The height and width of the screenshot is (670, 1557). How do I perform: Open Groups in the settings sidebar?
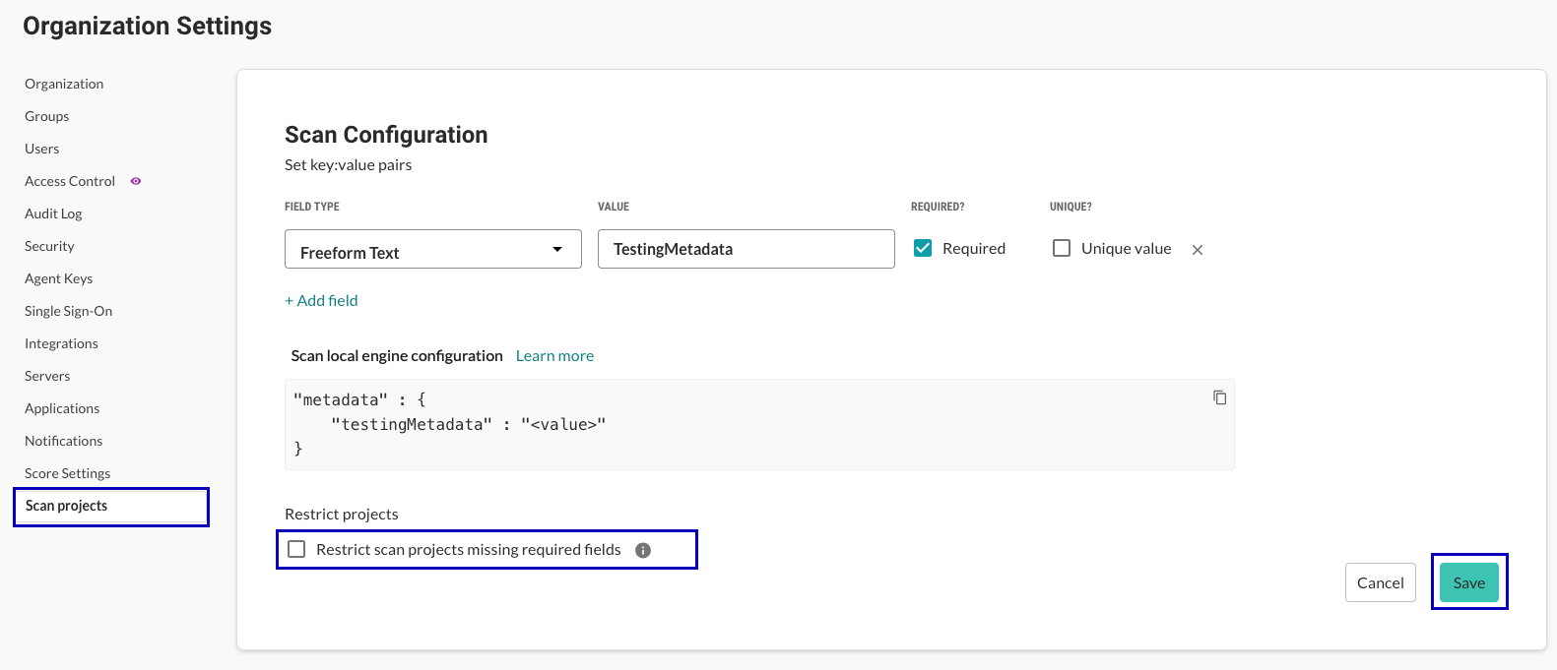pos(47,116)
